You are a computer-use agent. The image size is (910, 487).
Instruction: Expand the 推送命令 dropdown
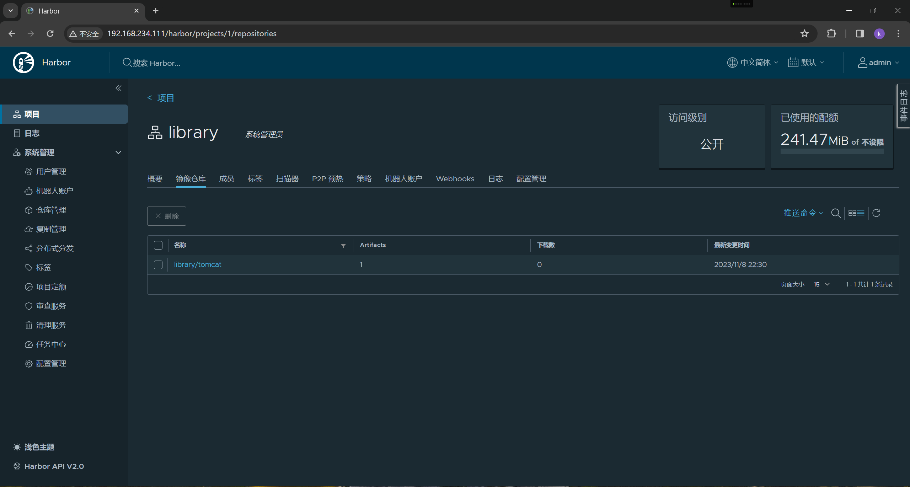803,213
